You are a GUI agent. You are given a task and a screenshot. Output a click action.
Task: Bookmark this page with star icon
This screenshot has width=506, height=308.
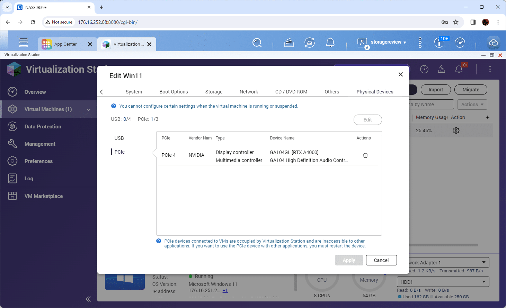click(x=456, y=22)
